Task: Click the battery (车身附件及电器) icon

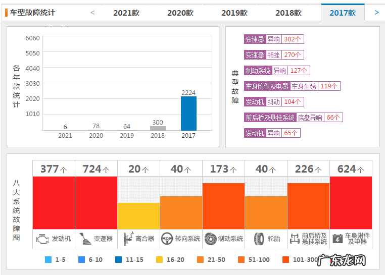Action: click(x=338, y=239)
